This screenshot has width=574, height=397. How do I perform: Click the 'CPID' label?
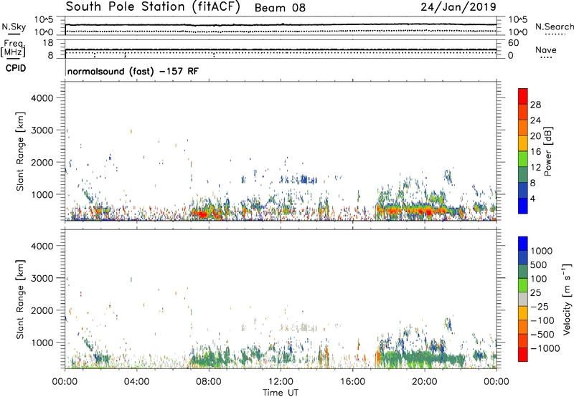coord(16,68)
